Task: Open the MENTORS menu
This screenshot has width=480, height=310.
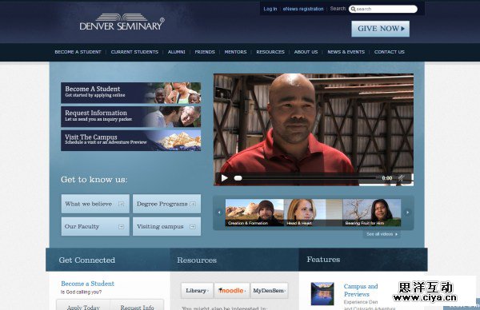Action: [x=235, y=52]
